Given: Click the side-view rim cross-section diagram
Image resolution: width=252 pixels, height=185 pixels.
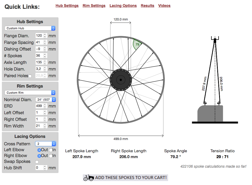Looking at the screenshot, I should [210, 113].
